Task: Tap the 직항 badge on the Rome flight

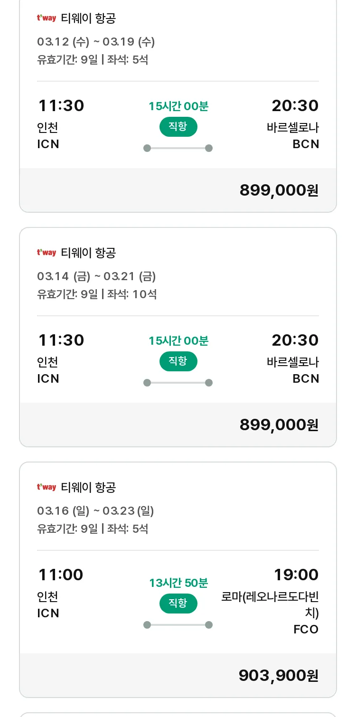Action: [178, 604]
